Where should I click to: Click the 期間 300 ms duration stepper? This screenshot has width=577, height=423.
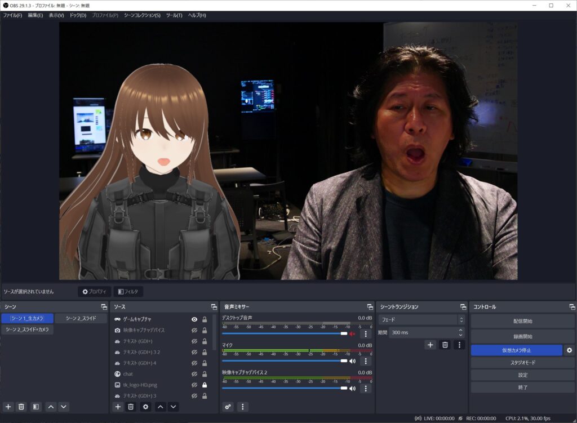click(460, 333)
